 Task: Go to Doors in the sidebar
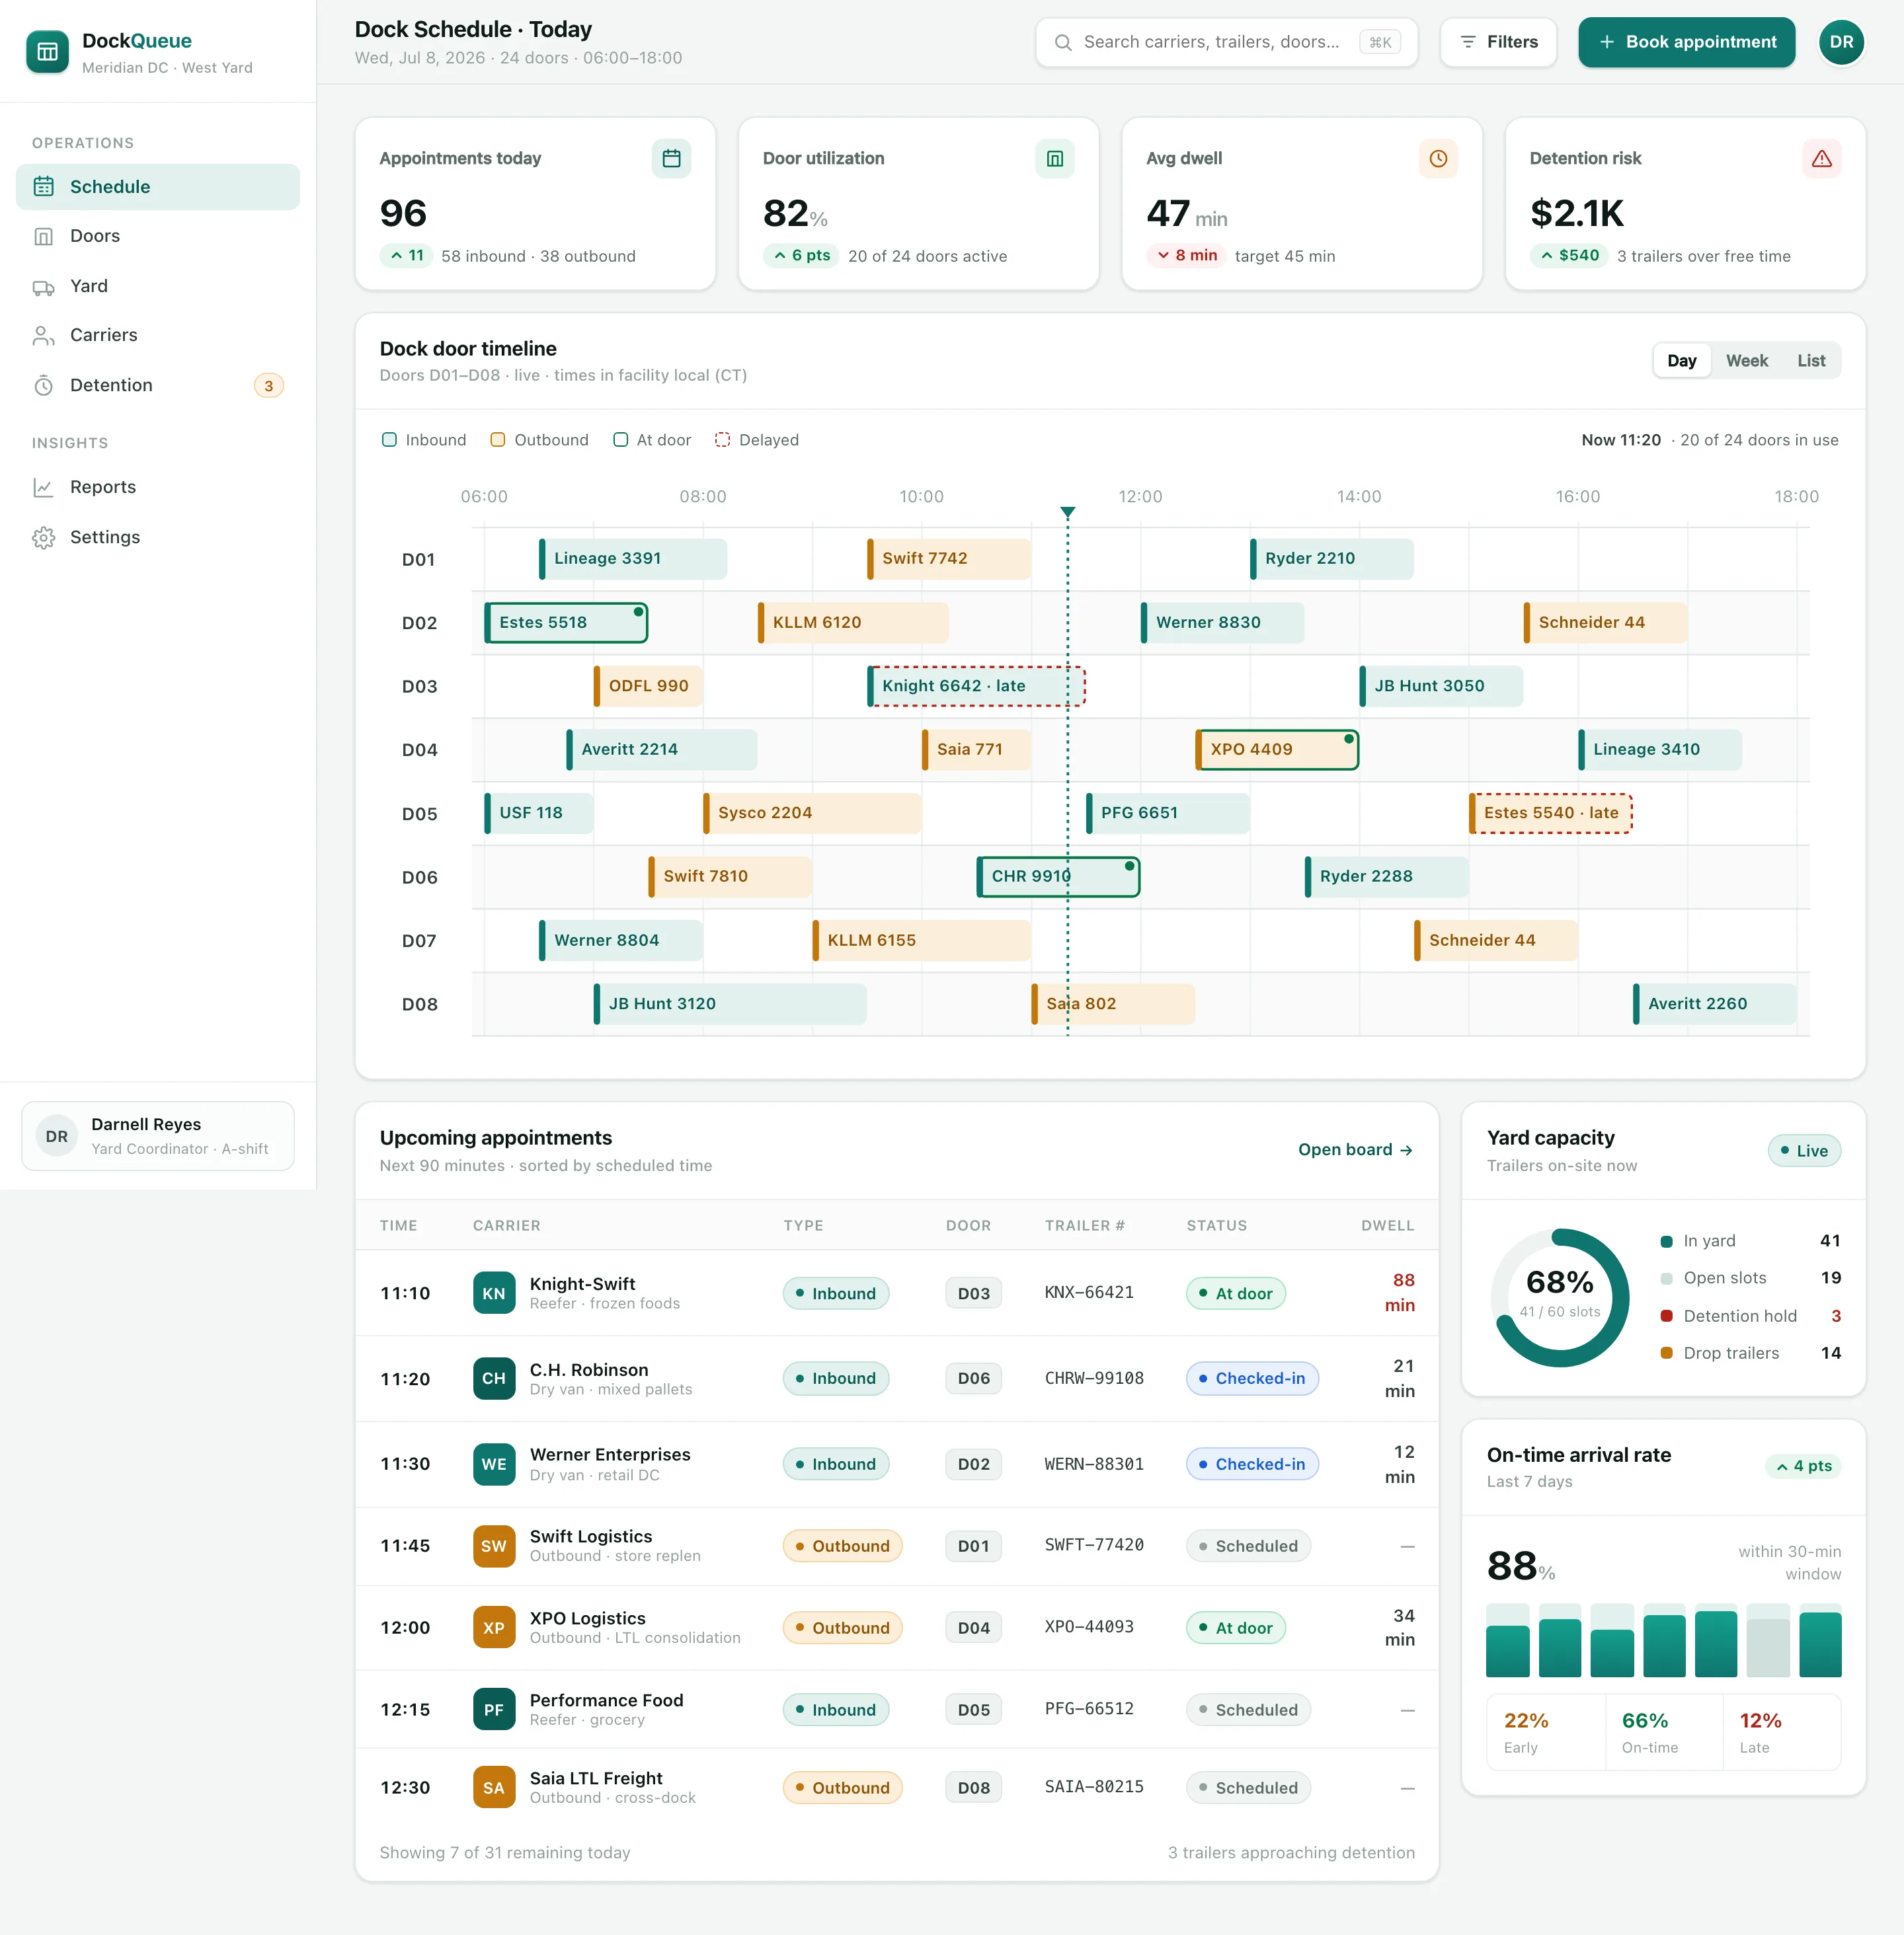pos(158,237)
